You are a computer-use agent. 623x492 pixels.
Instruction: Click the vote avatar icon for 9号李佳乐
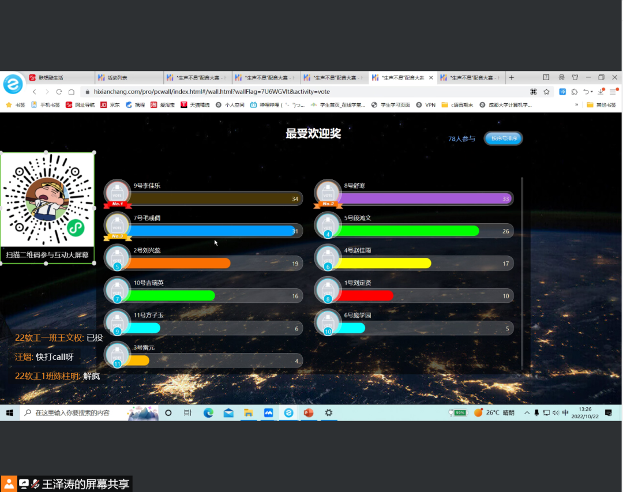(118, 194)
